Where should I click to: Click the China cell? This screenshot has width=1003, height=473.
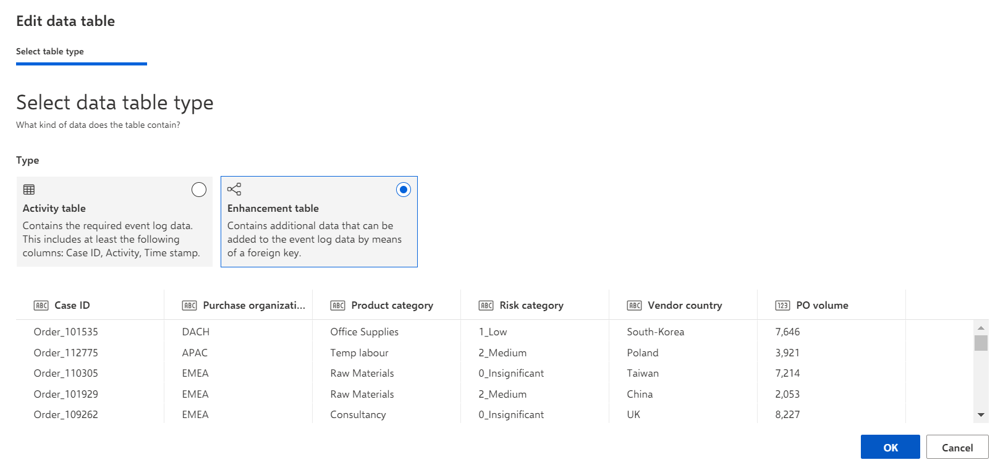click(640, 394)
